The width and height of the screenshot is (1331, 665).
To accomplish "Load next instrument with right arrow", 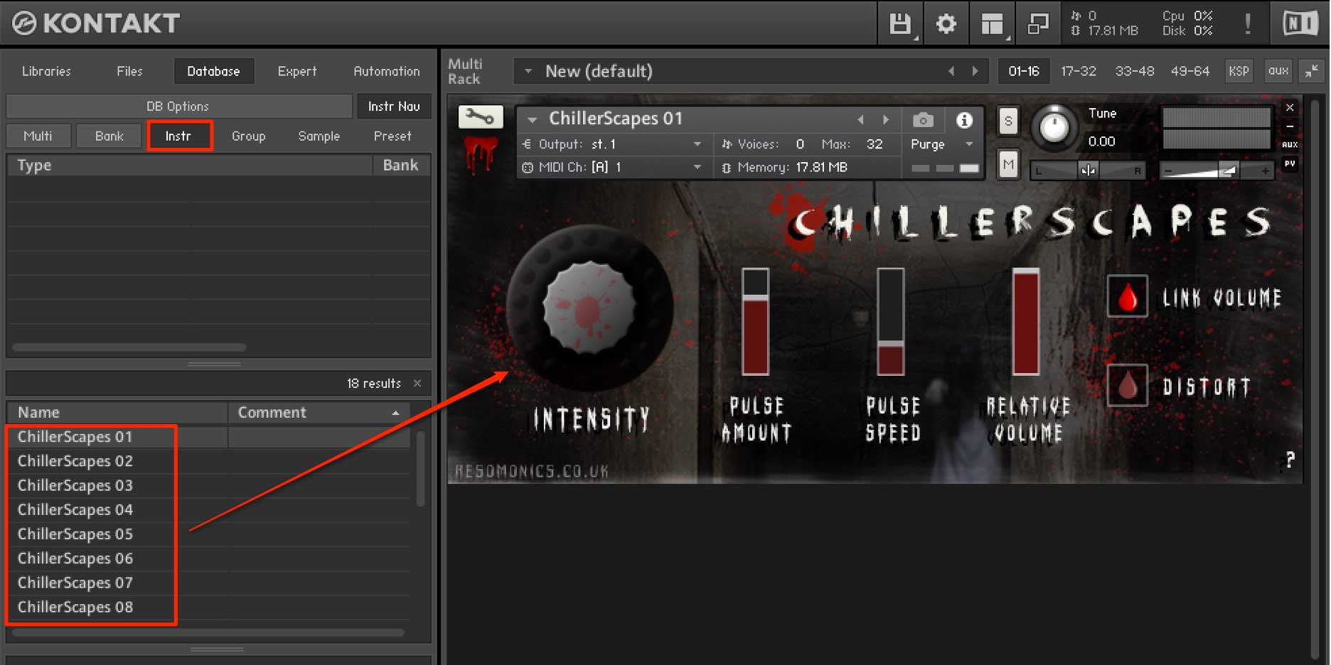I will [x=886, y=119].
